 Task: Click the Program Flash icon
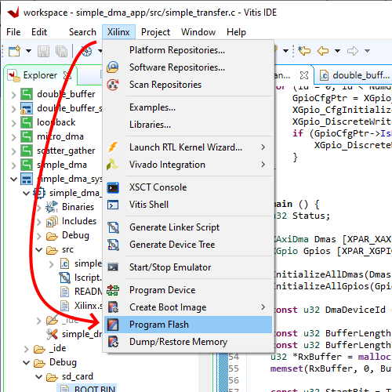[x=113, y=325]
